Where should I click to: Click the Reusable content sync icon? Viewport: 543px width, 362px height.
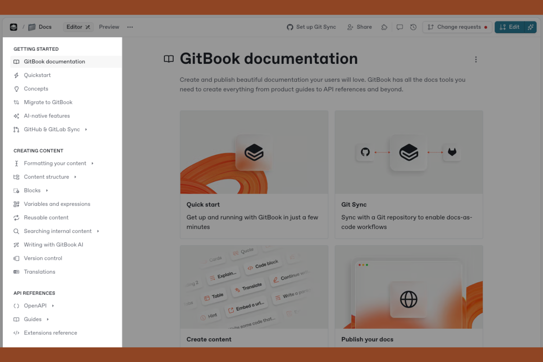pos(17,218)
